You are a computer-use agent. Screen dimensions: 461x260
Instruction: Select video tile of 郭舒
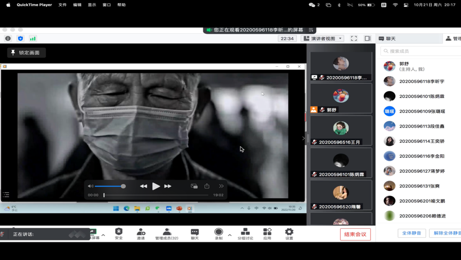coord(341,98)
